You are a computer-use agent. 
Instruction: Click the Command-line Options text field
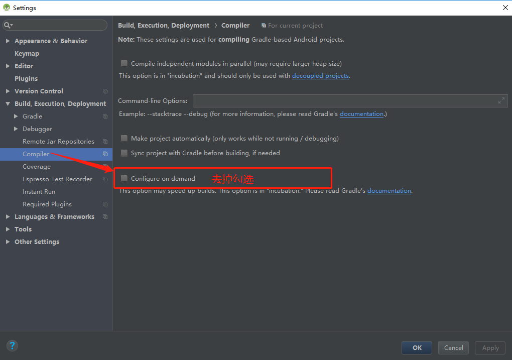(350, 100)
